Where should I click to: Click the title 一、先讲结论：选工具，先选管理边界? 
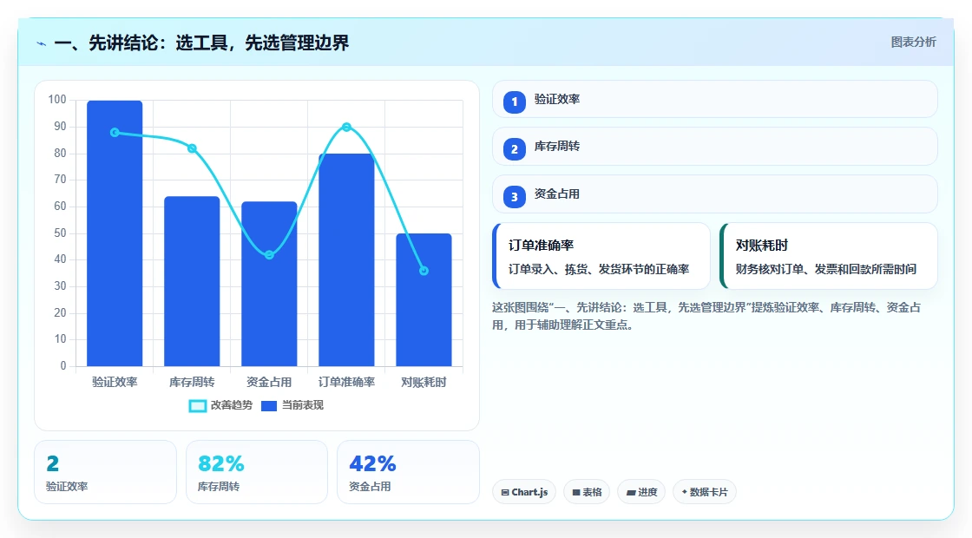tap(201, 43)
